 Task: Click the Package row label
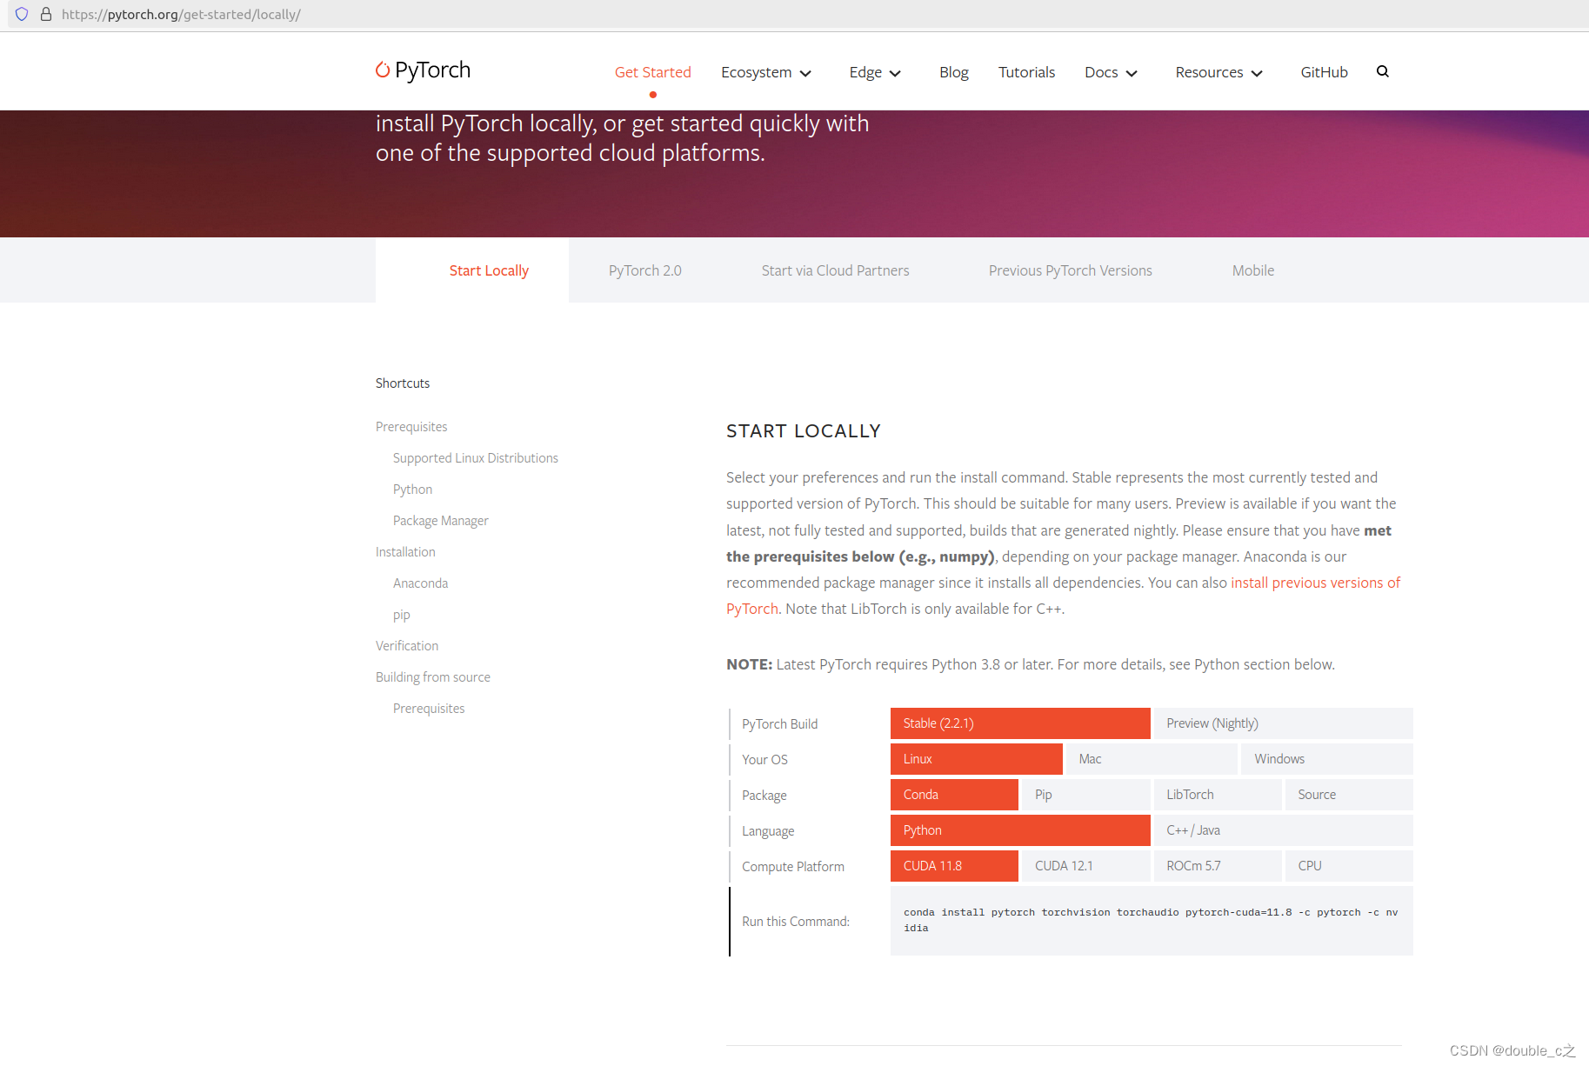764,796
